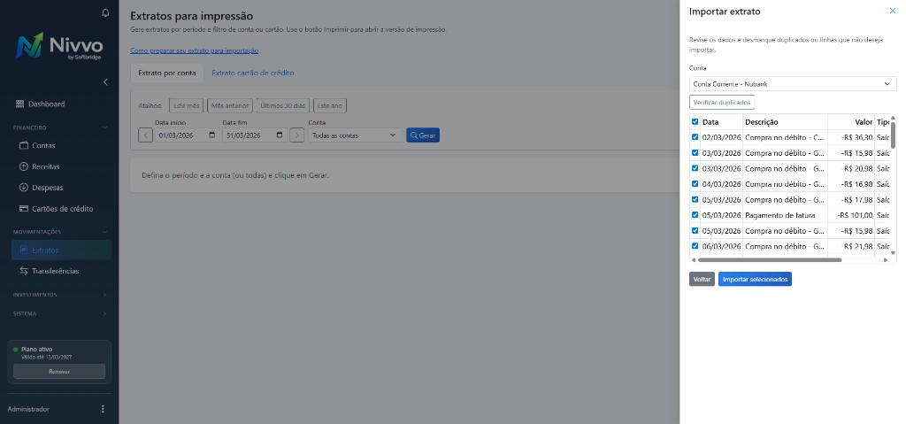
Task: Expand the Sistema sidebar section
Action: pos(59,313)
